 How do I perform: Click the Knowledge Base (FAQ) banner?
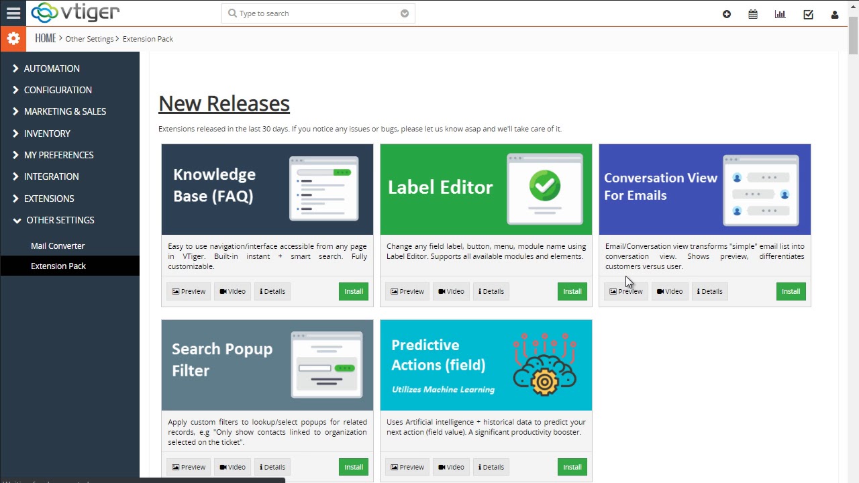[267, 190]
